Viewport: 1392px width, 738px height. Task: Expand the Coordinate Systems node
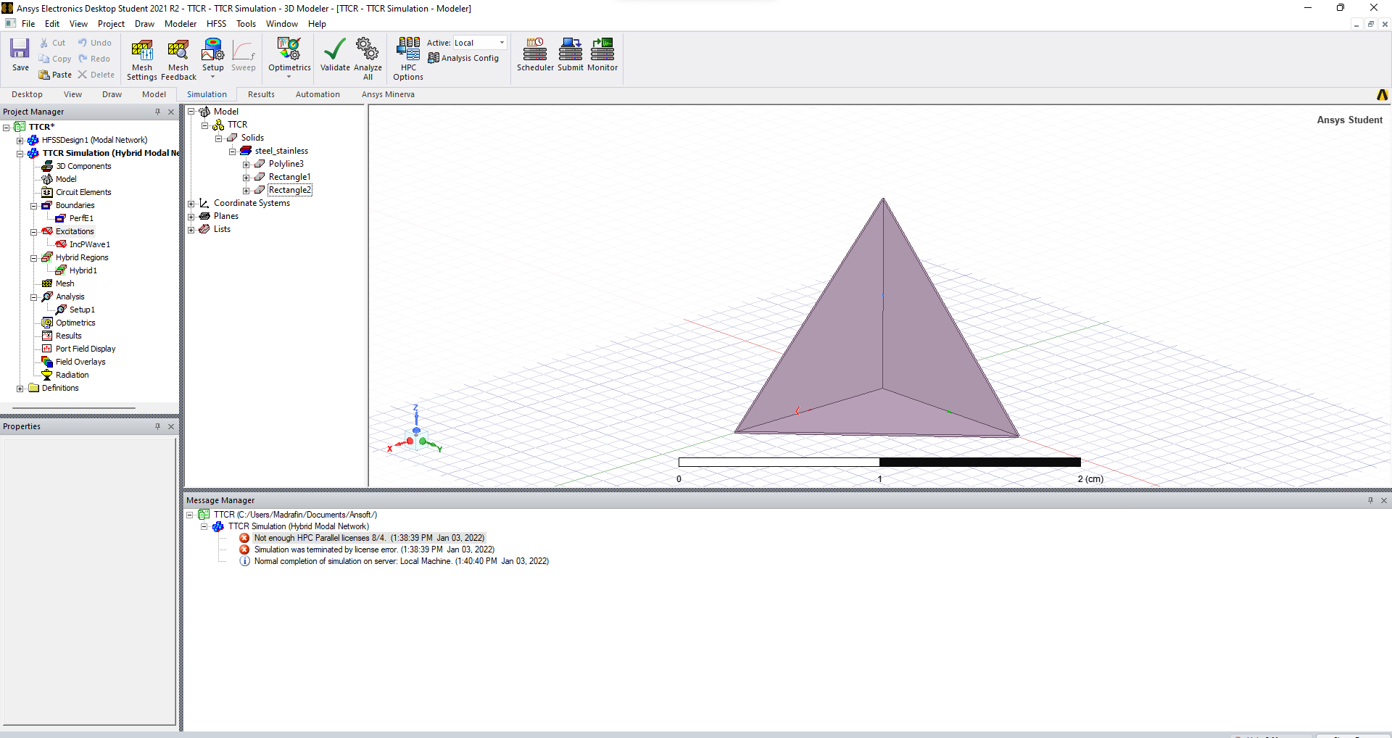click(x=191, y=203)
